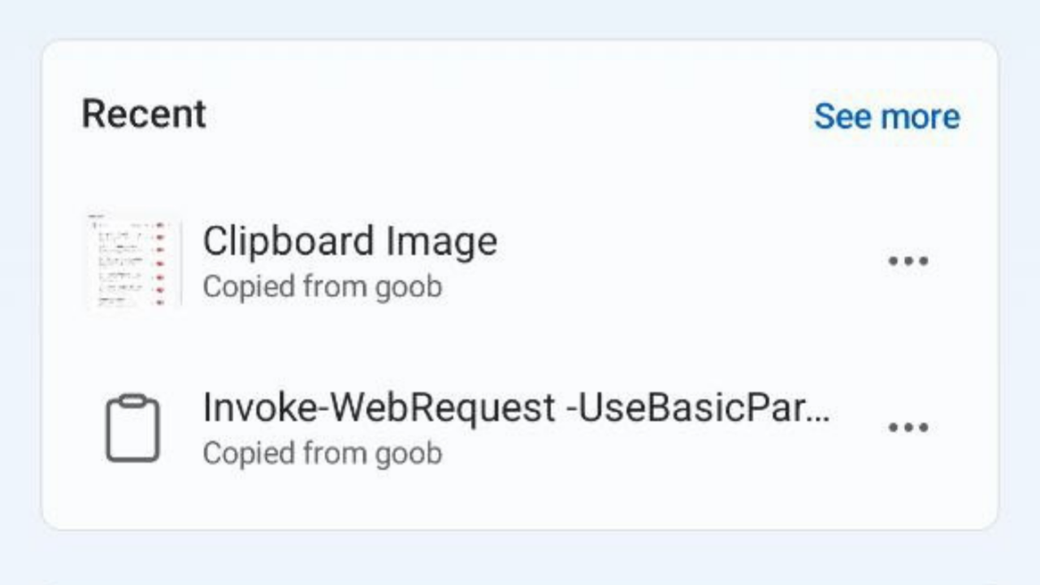Open the See more link

(886, 116)
